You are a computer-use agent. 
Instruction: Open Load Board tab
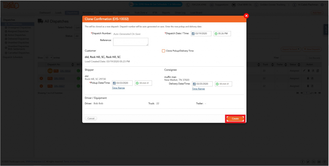click(x=196, y=13)
